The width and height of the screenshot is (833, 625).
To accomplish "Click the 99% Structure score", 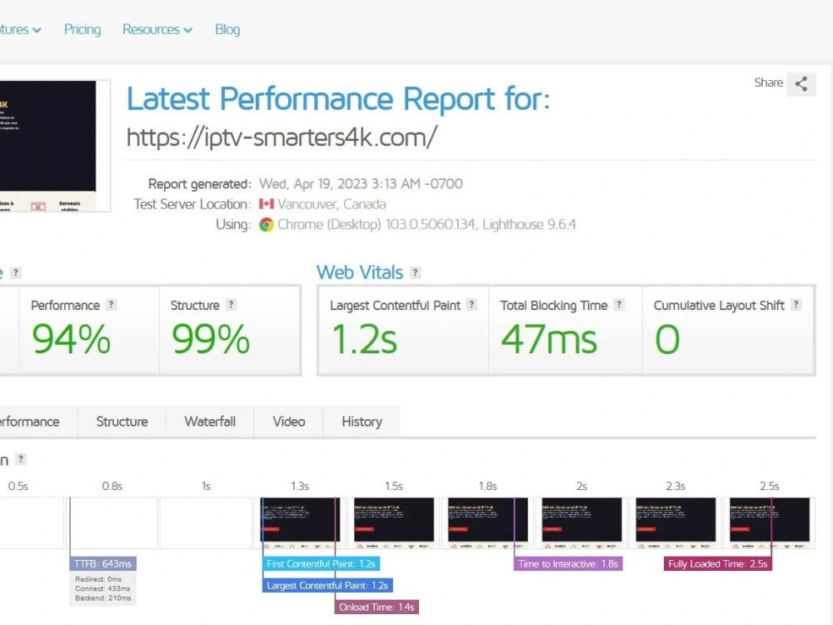I will tap(211, 340).
